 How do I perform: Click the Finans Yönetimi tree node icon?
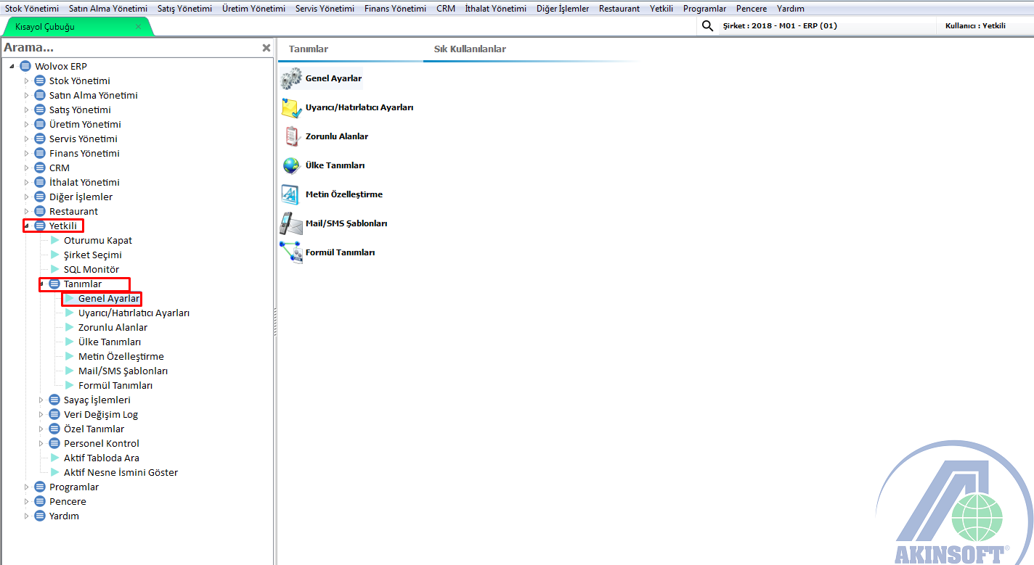pyautogui.click(x=40, y=153)
